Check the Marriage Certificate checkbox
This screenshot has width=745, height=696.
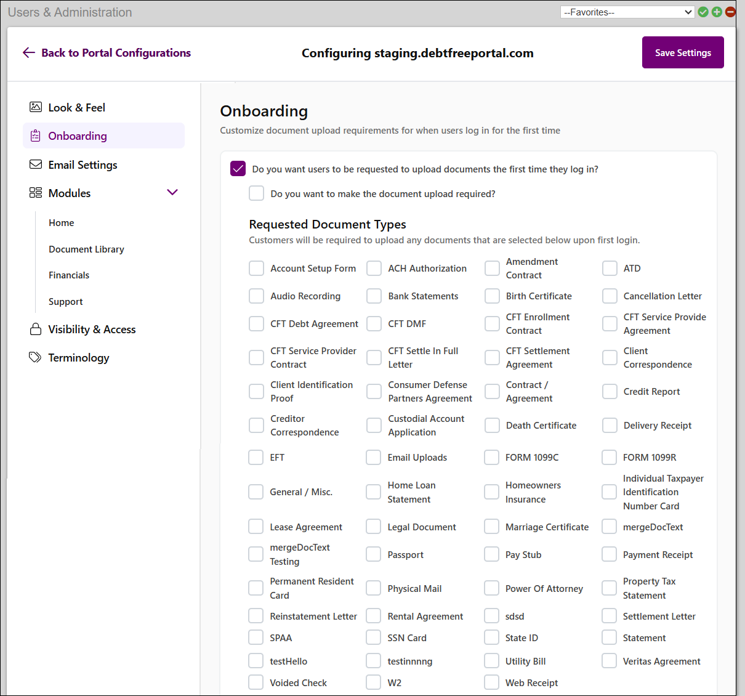coord(491,527)
